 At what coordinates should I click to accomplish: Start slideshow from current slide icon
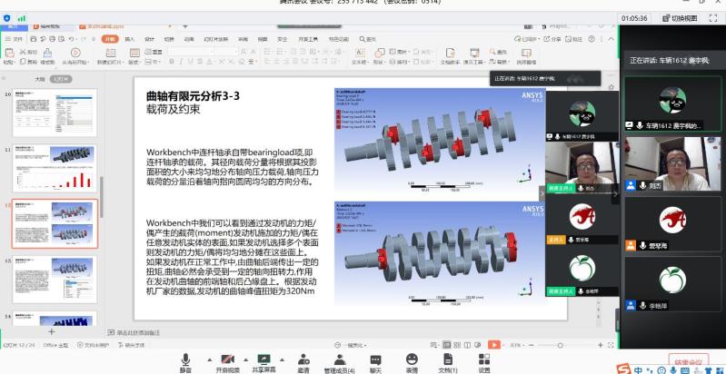(75, 54)
